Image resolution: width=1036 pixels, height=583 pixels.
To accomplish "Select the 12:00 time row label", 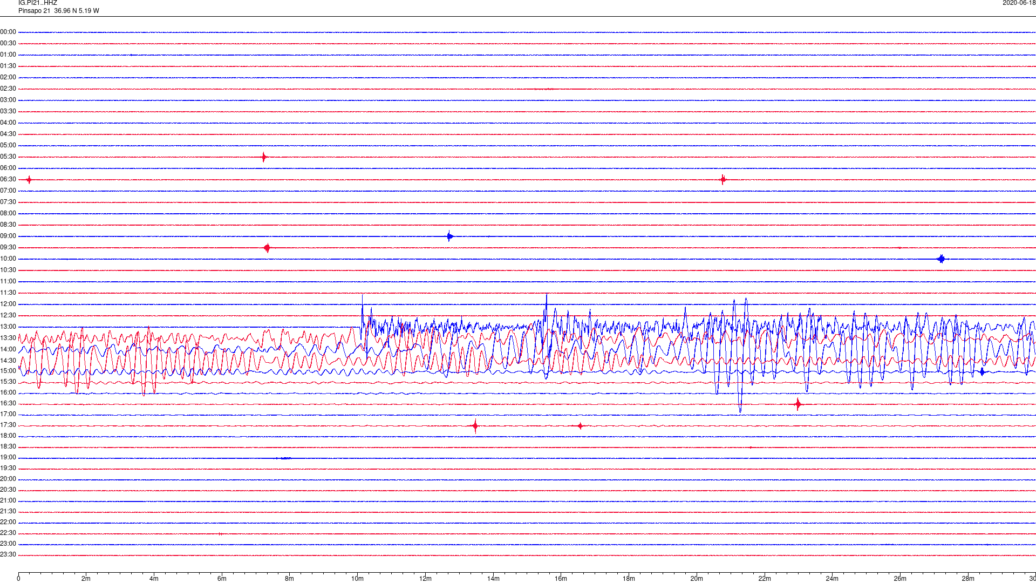I will tap(8, 304).
